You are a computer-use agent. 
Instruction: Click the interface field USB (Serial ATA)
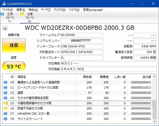tap(82, 46)
